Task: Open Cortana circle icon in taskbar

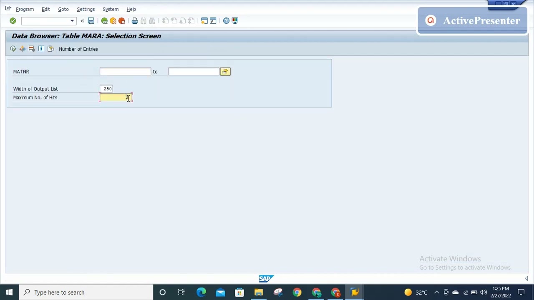Action: [x=163, y=292]
